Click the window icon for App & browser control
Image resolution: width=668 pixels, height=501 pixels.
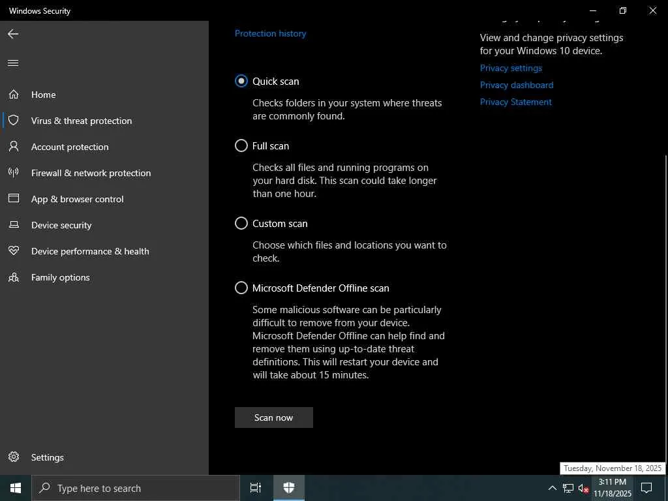click(14, 198)
